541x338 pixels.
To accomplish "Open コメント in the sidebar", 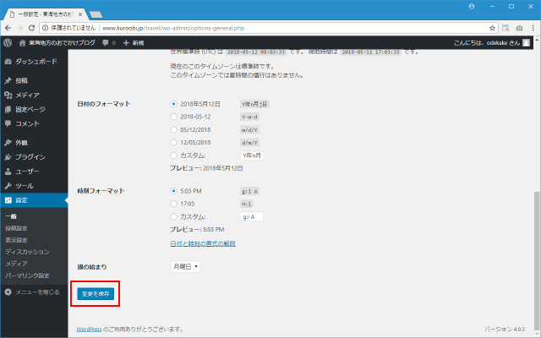I will [x=34, y=123].
